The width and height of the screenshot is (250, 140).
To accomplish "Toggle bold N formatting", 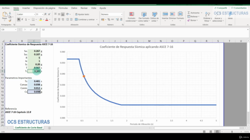I will click(x=19, y=19).
